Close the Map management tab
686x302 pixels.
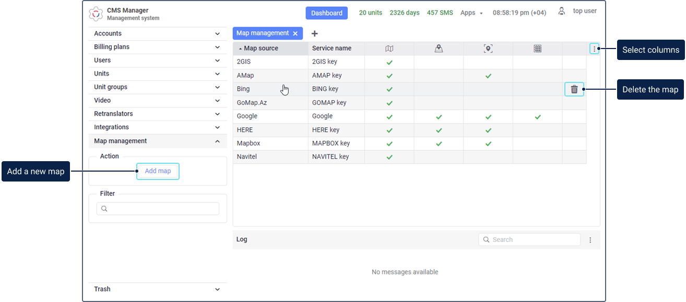295,33
